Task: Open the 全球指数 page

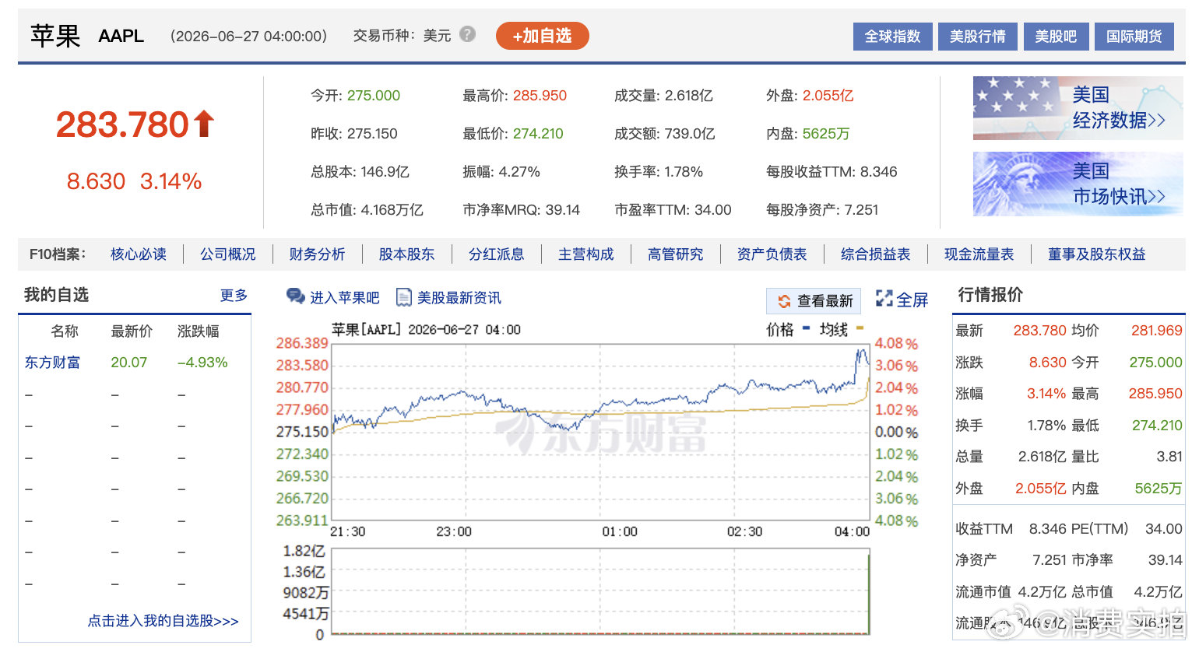Action: tap(893, 37)
